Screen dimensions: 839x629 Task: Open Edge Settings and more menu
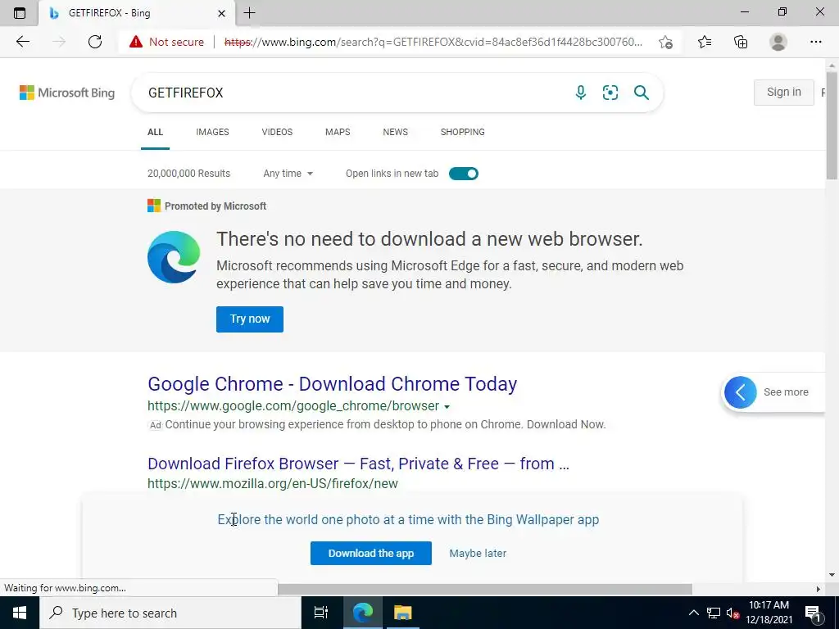pos(815,42)
